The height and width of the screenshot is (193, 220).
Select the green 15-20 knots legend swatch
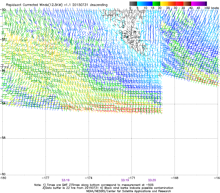coord(156,4)
